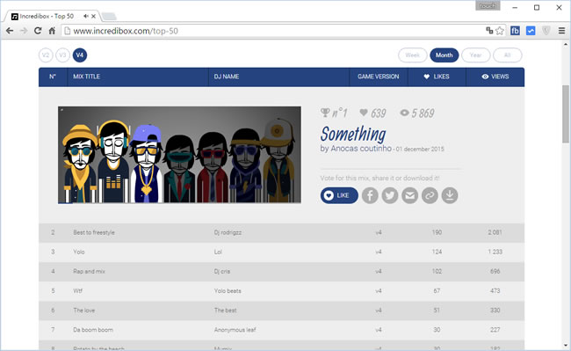Go to browser home page
571x351 pixels.
pyautogui.click(x=52, y=31)
